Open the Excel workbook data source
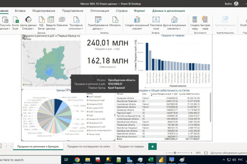Image resolution: width=247 pixels, height=164 pixels. click(16, 23)
